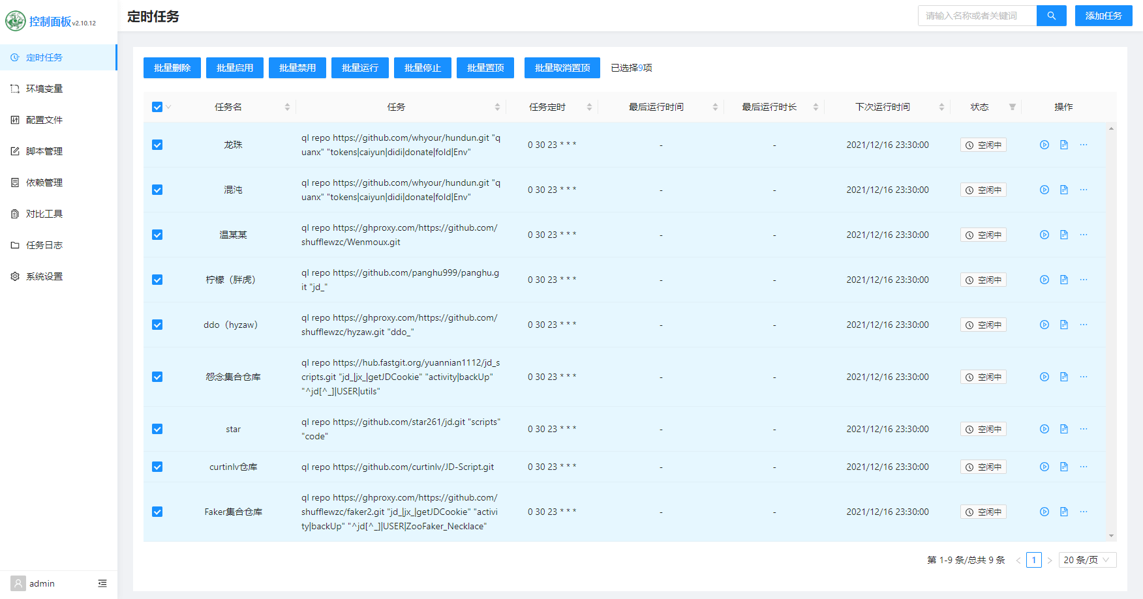The image size is (1143, 599).
Task: Click the table vertical scrollbar down arrow
Action: (x=1111, y=536)
